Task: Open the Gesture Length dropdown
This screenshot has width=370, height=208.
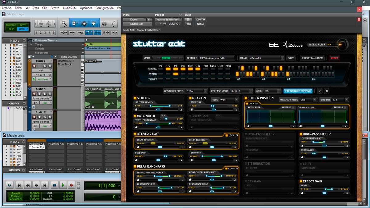Action: pyautogui.click(x=197, y=91)
